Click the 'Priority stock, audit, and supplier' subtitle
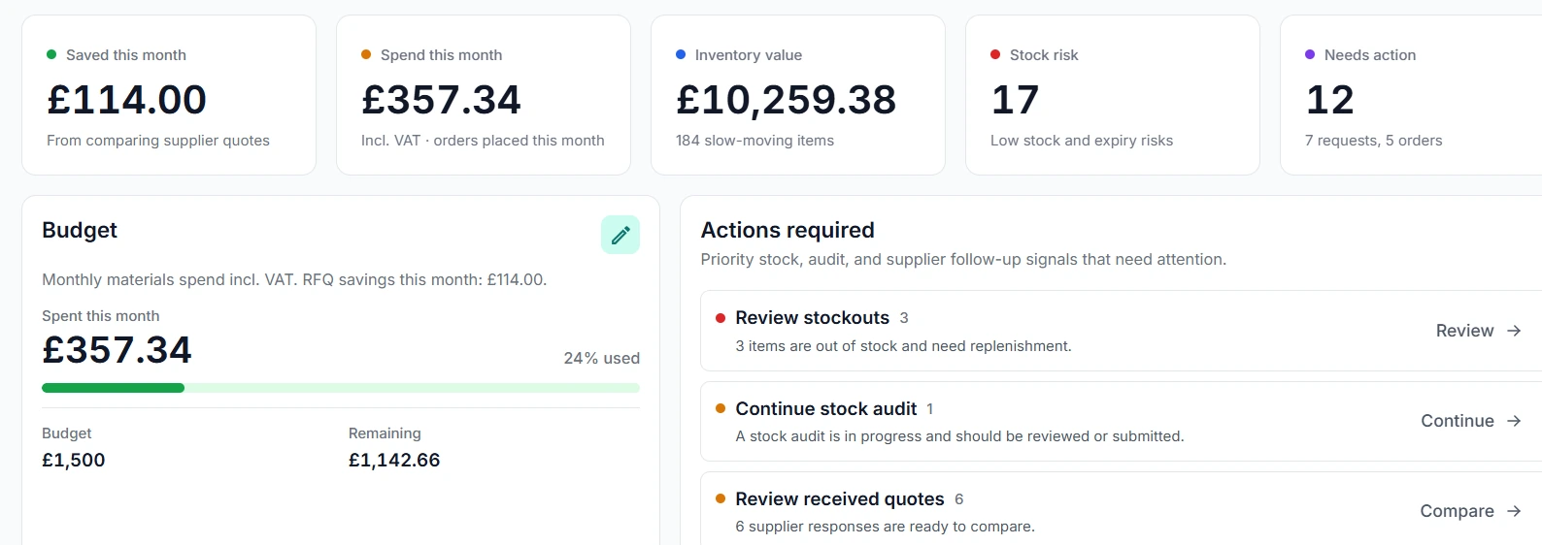Screen dimensions: 1542x545 [963, 259]
